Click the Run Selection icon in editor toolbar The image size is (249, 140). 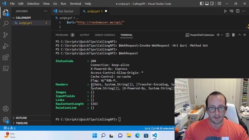[x=231, y=11]
